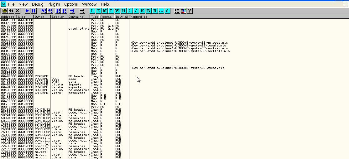Select the CRACKME DATA section row
The width and height of the screenshot is (349, 159).
(174, 82)
